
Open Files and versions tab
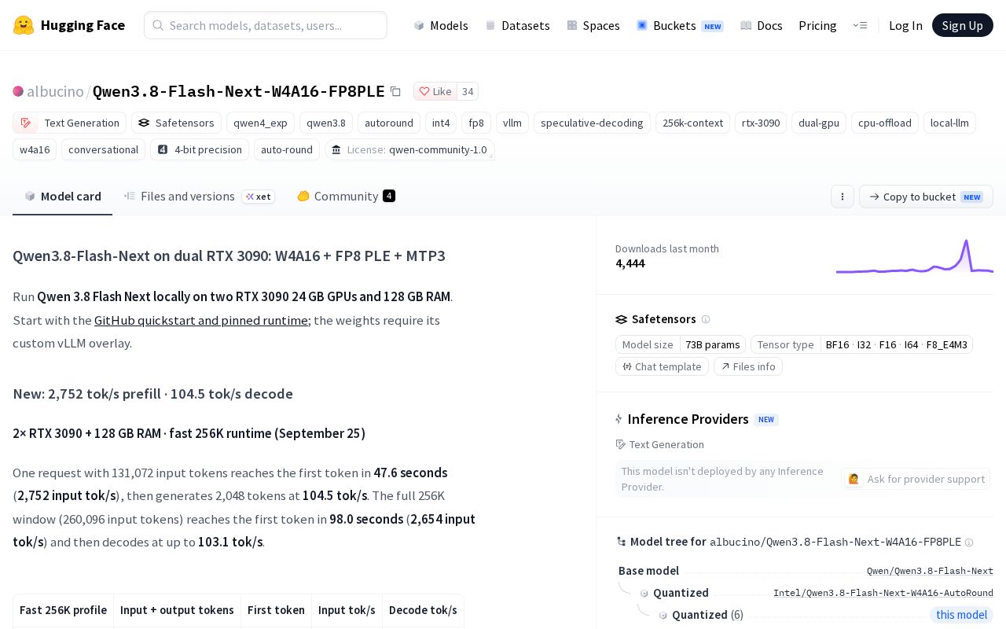pyautogui.click(x=199, y=197)
